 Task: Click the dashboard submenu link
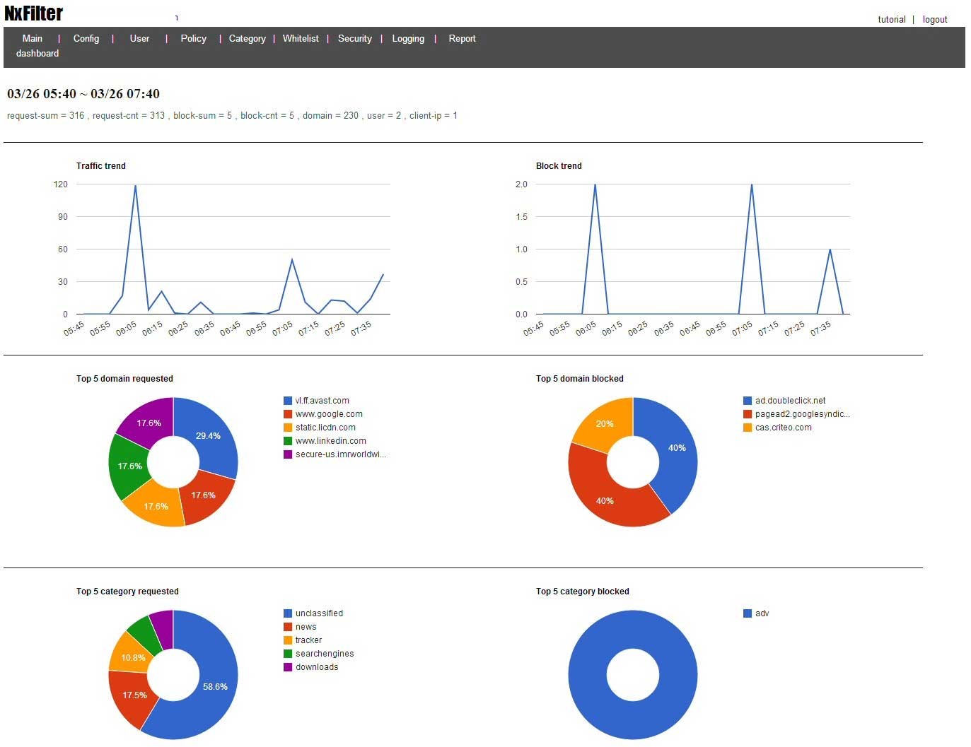37,54
